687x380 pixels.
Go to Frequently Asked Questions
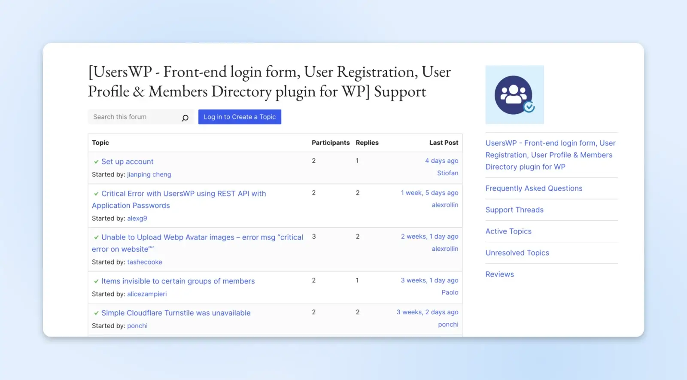[534, 188]
